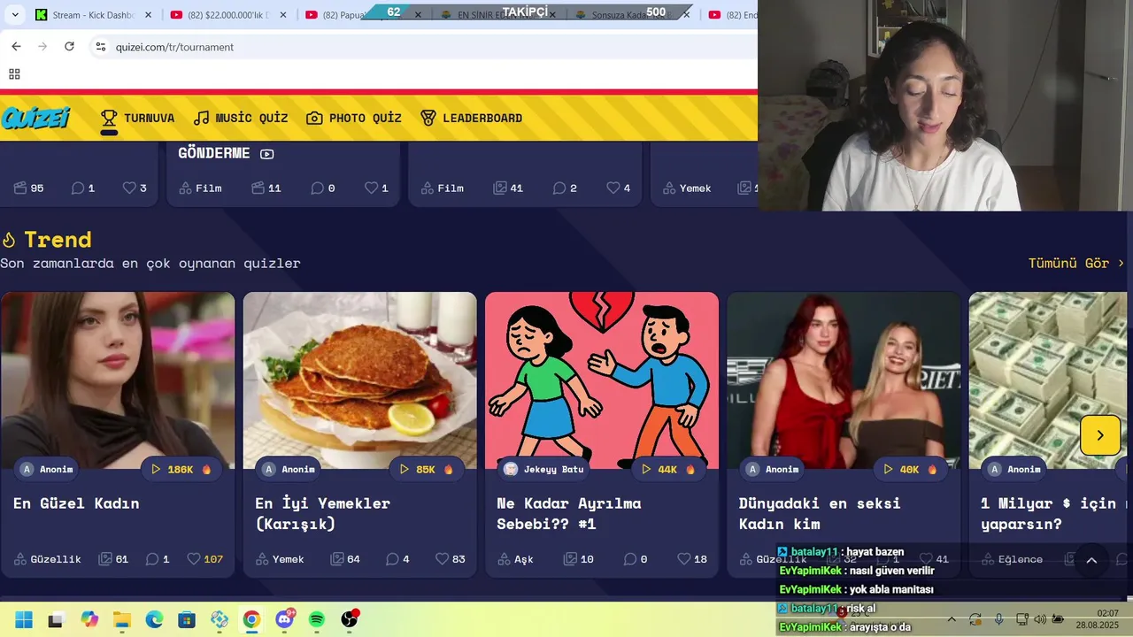The height and width of the screenshot is (637, 1133).
Task: Click image count 64 on En İyi Yemekler
Action: point(345,559)
